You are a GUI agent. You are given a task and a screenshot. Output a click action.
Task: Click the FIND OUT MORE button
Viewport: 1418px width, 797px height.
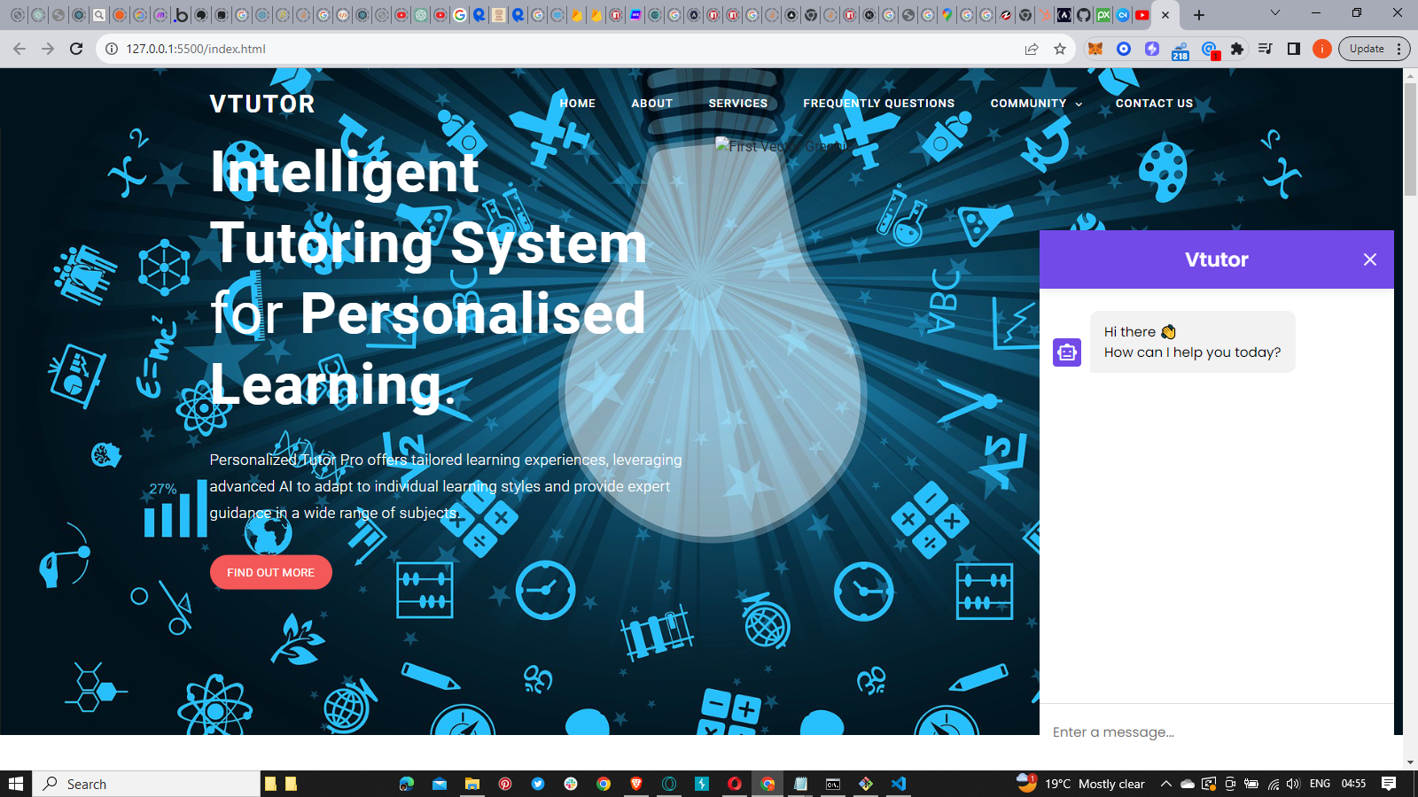[271, 572]
